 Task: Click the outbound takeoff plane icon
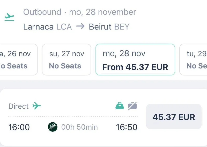coord(9,17)
